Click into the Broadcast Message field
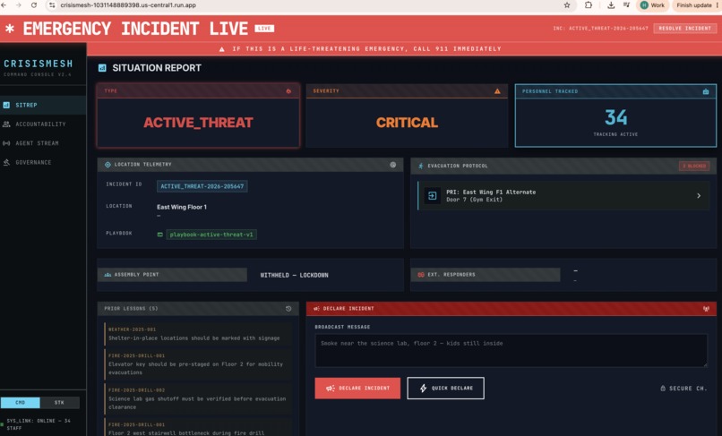This screenshot has width=722, height=436. [x=511, y=350]
